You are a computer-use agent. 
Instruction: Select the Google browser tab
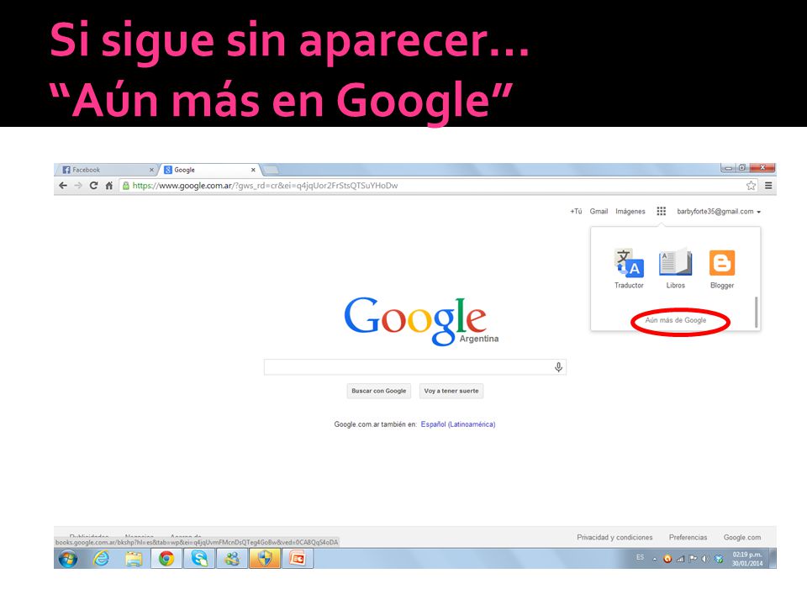[208, 170]
